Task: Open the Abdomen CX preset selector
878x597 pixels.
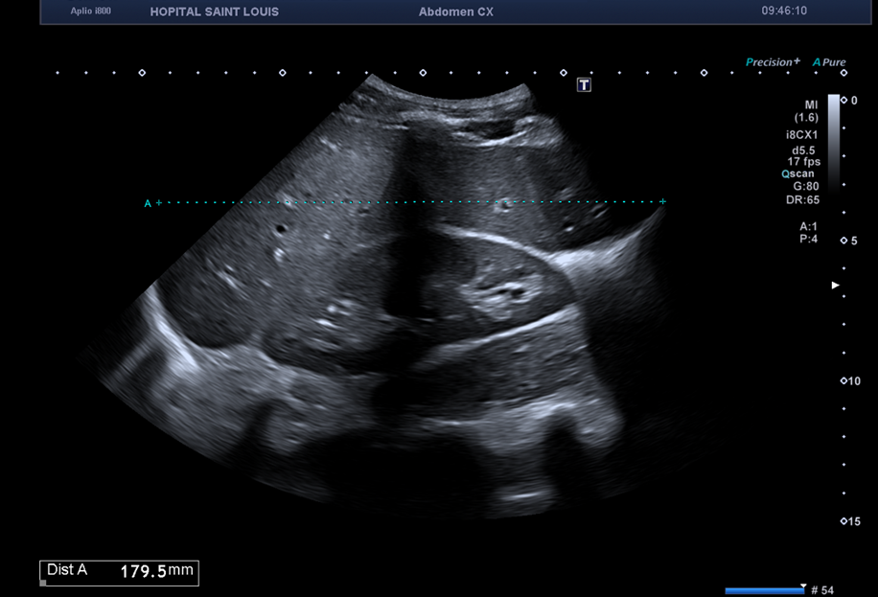Action: (455, 11)
